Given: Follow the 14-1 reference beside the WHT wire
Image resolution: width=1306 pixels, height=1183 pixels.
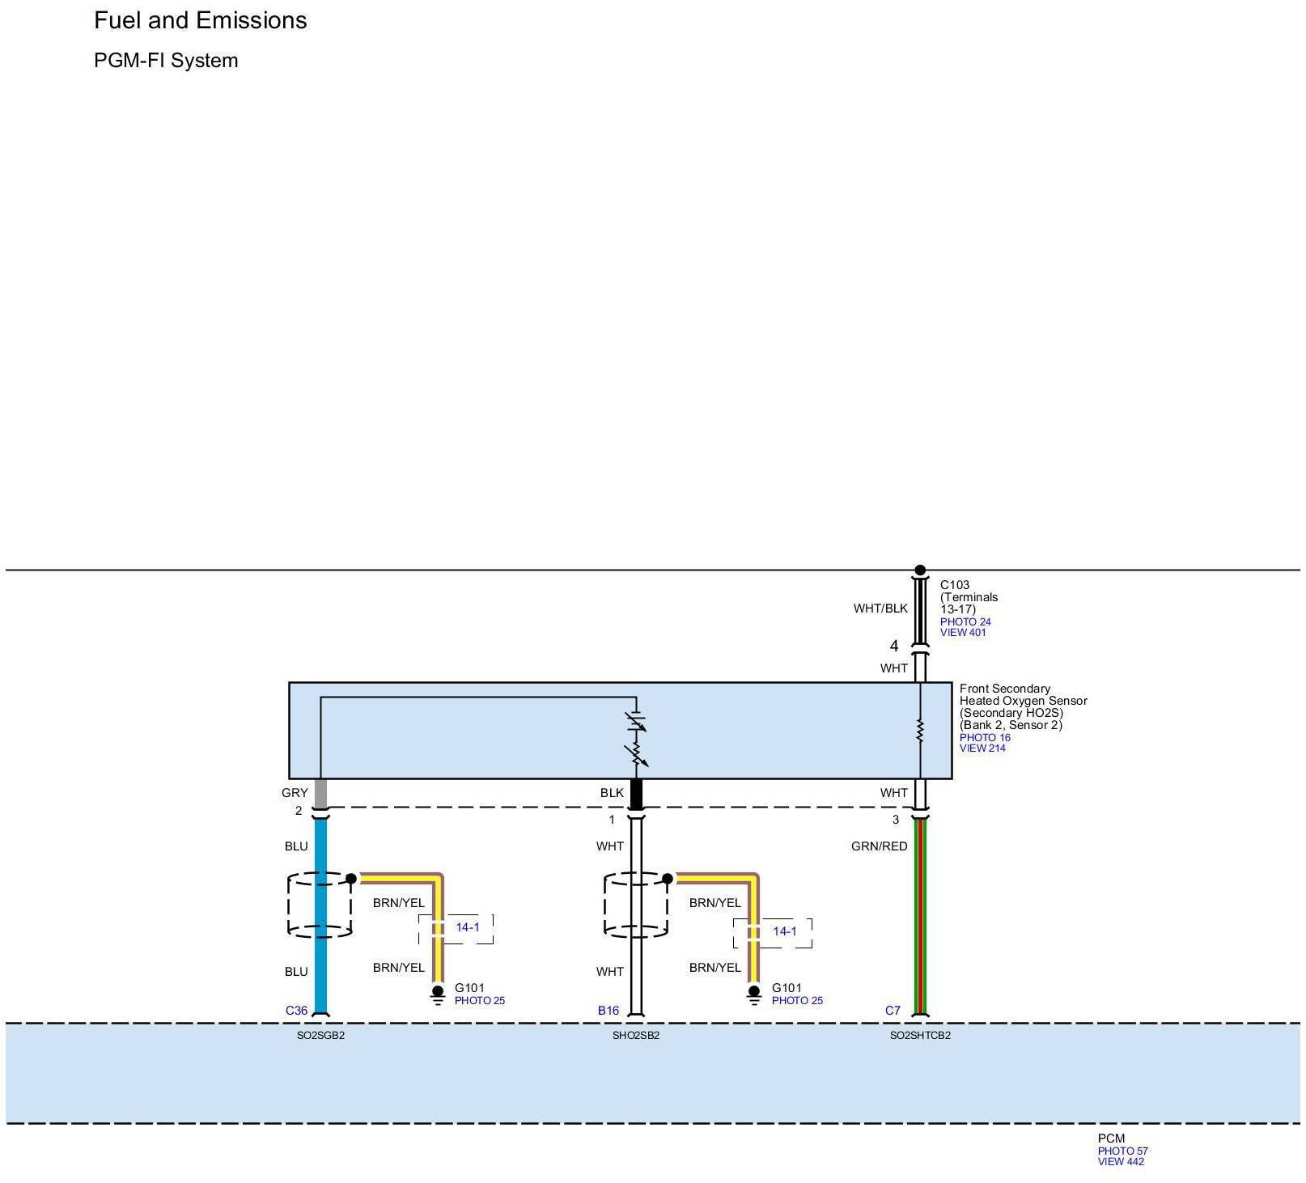Looking at the screenshot, I should (x=784, y=931).
